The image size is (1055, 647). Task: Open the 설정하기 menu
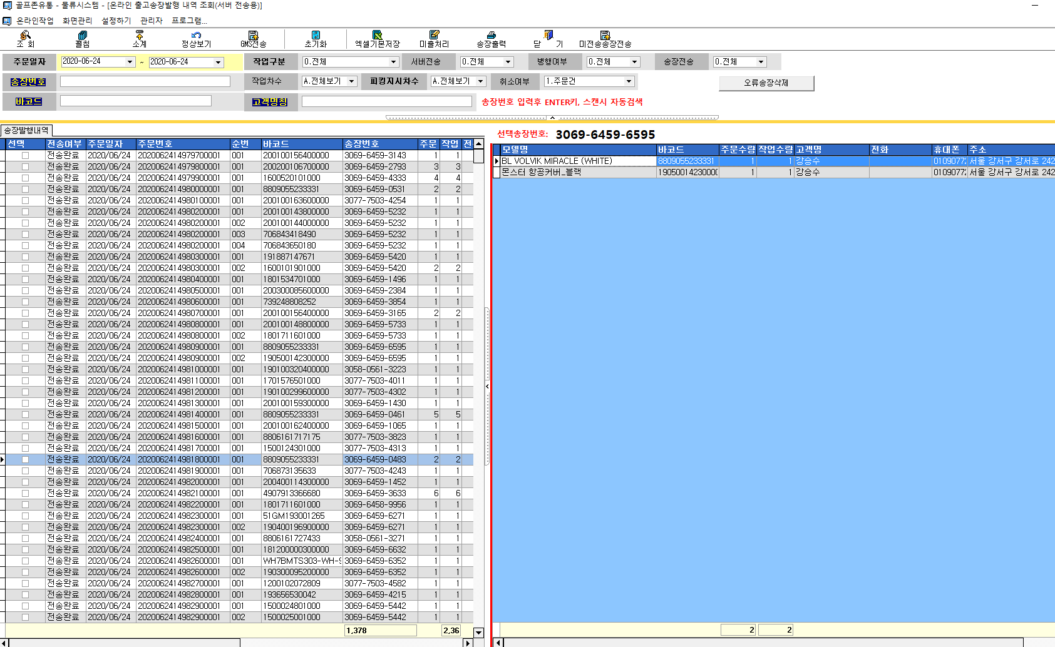[x=116, y=21]
